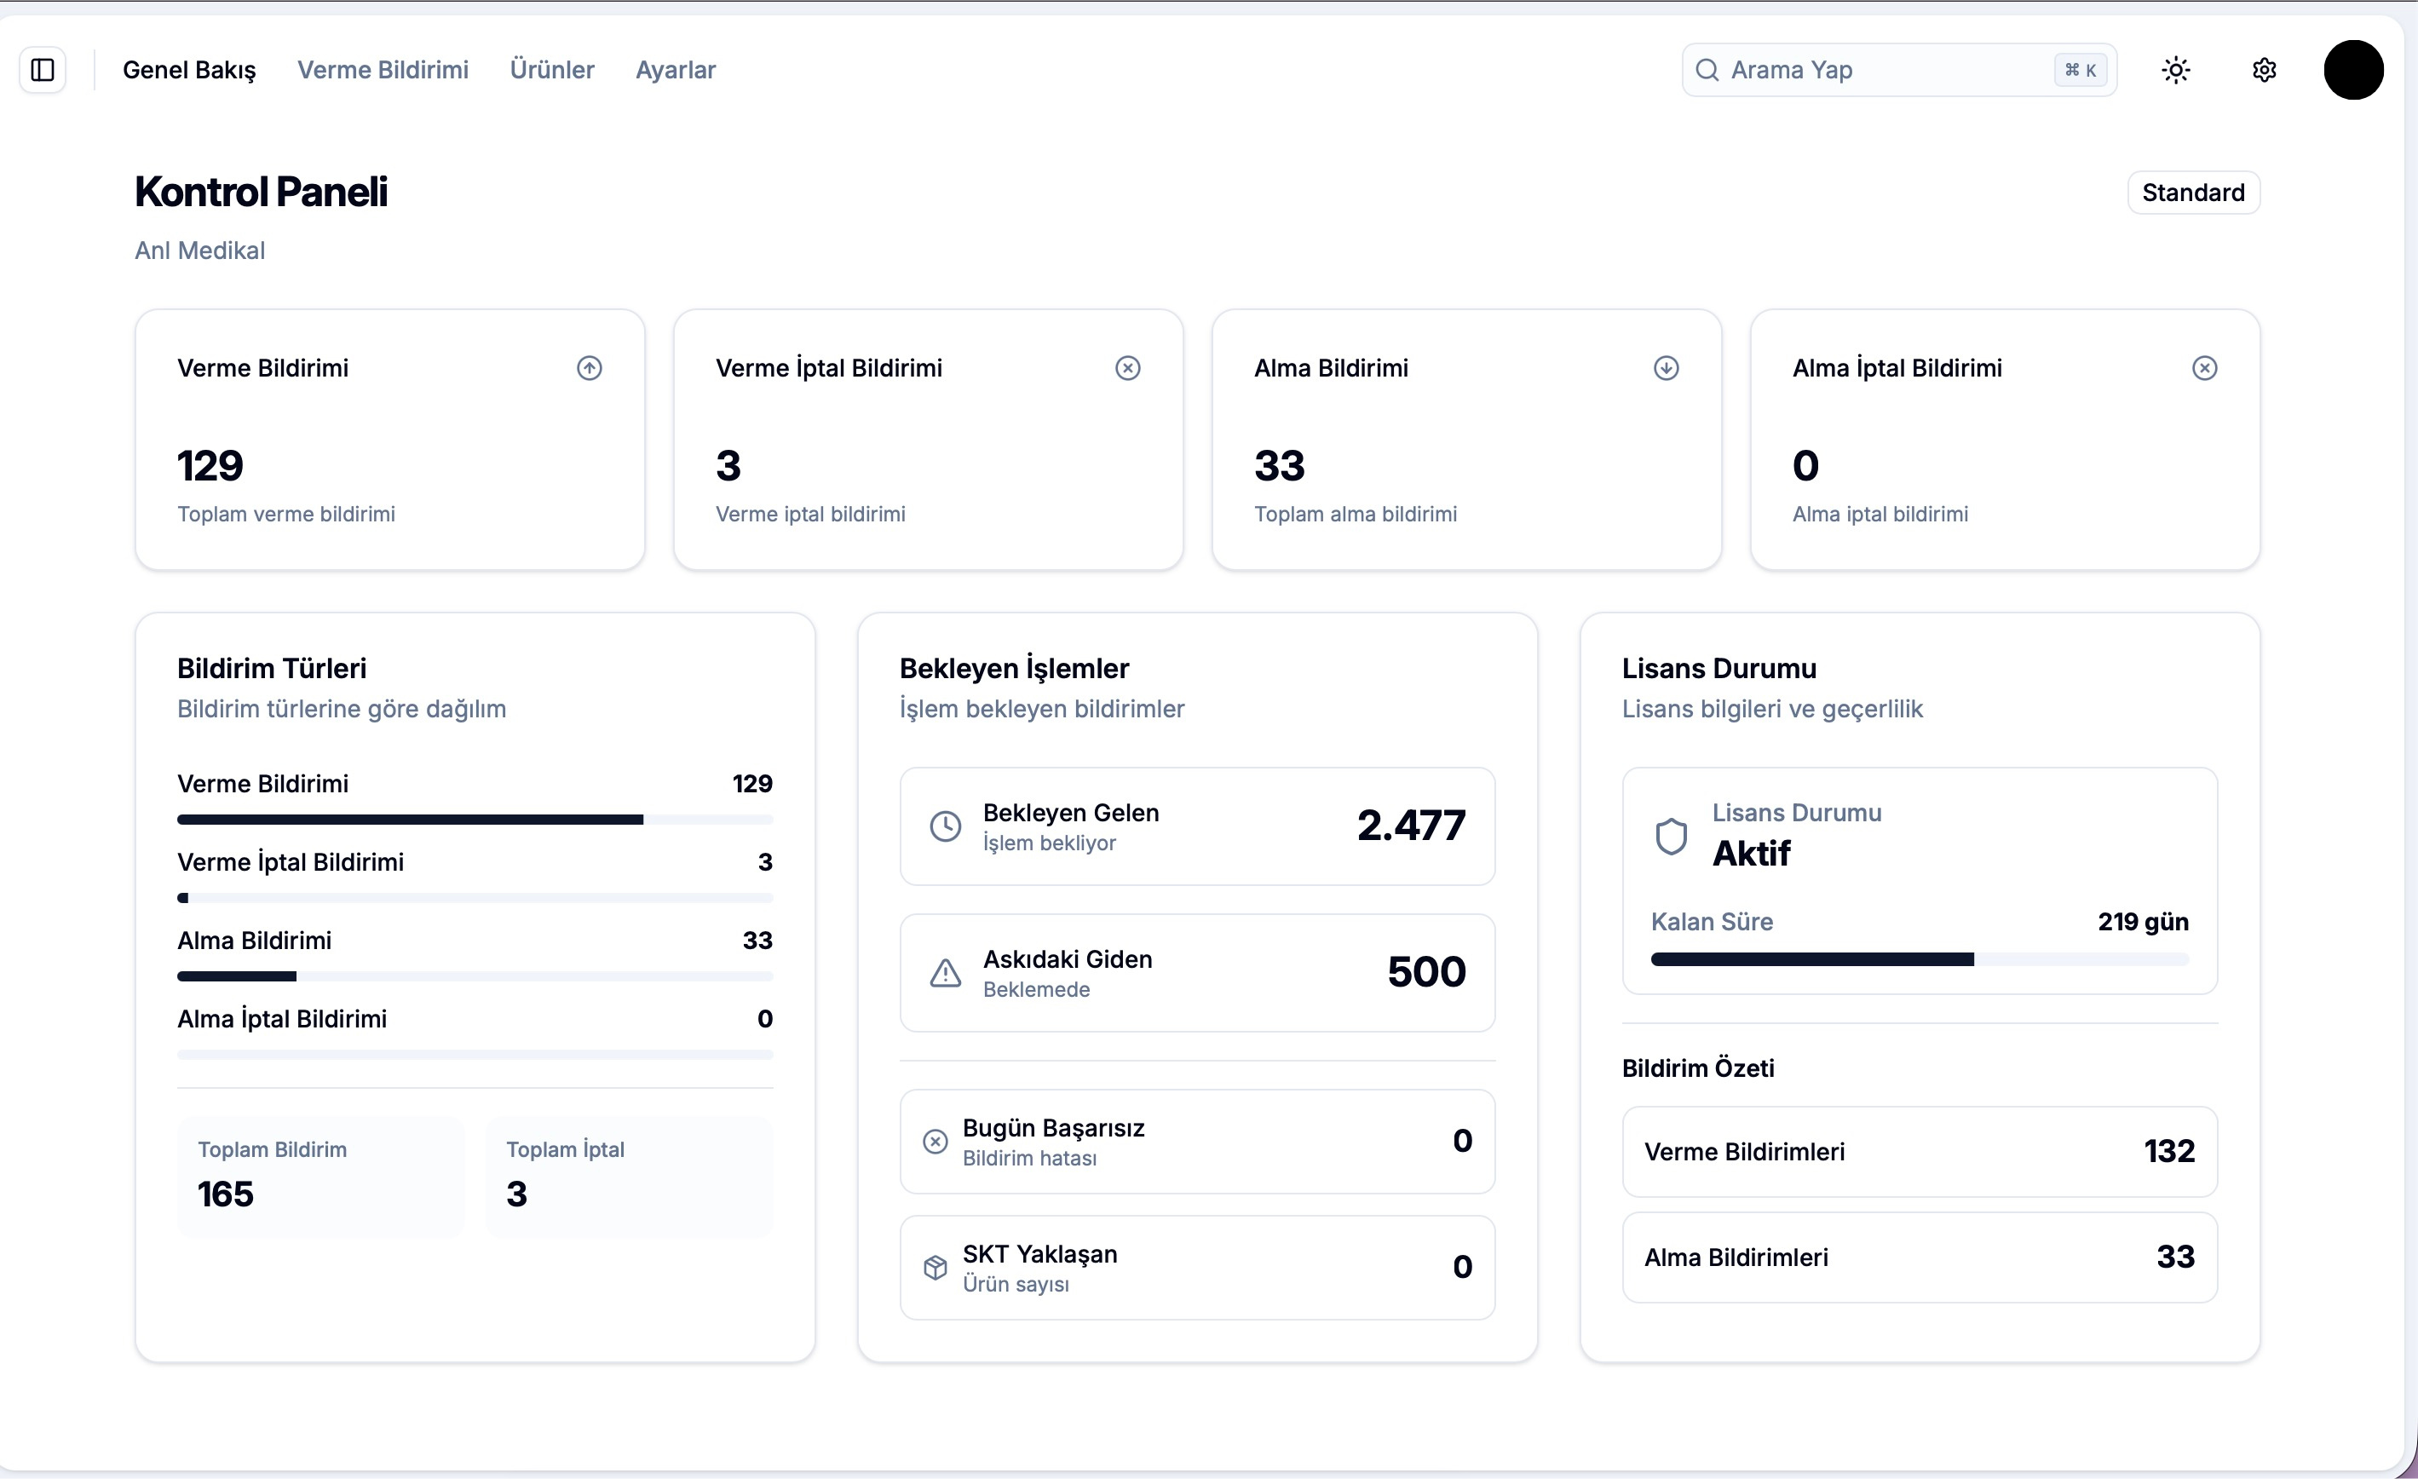The image size is (2418, 1479).
Task: Click the x-circle icon beside Bugün Başarısız
Action: 936,1142
